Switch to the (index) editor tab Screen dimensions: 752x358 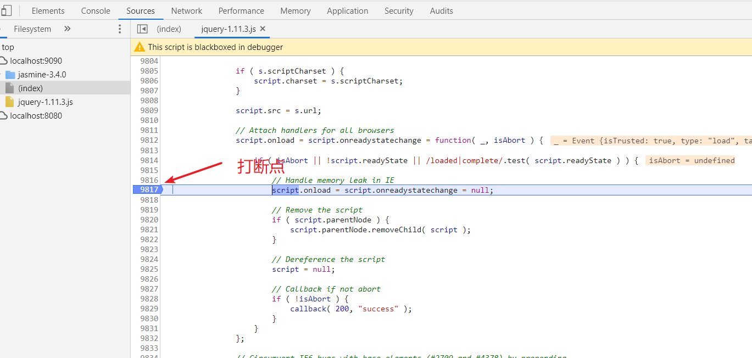[169, 29]
